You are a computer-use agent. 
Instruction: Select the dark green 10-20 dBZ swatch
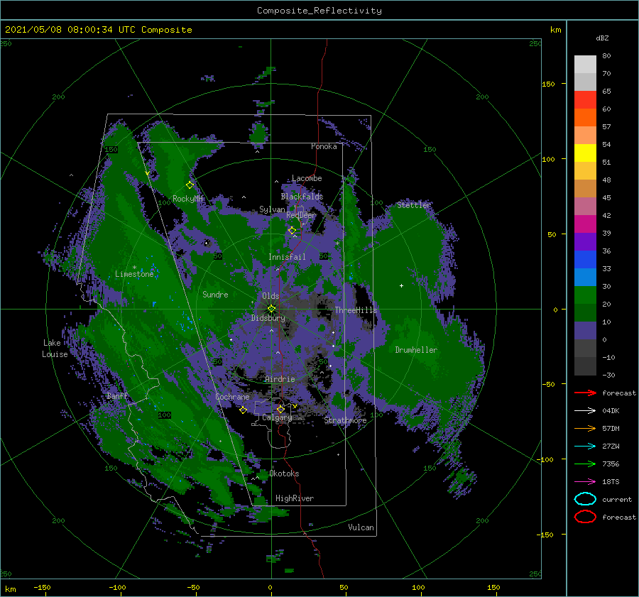585,312
